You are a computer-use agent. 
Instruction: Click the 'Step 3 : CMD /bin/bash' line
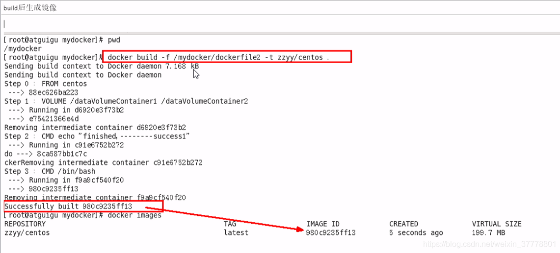(x=50, y=171)
